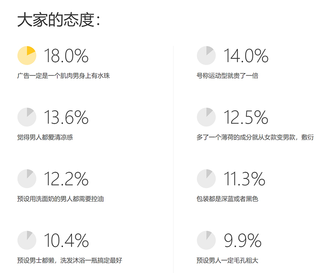This screenshot has width=326, height=273.
Task: Click the gray 10.4% pie chart icon
Action: [x=27, y=240]
